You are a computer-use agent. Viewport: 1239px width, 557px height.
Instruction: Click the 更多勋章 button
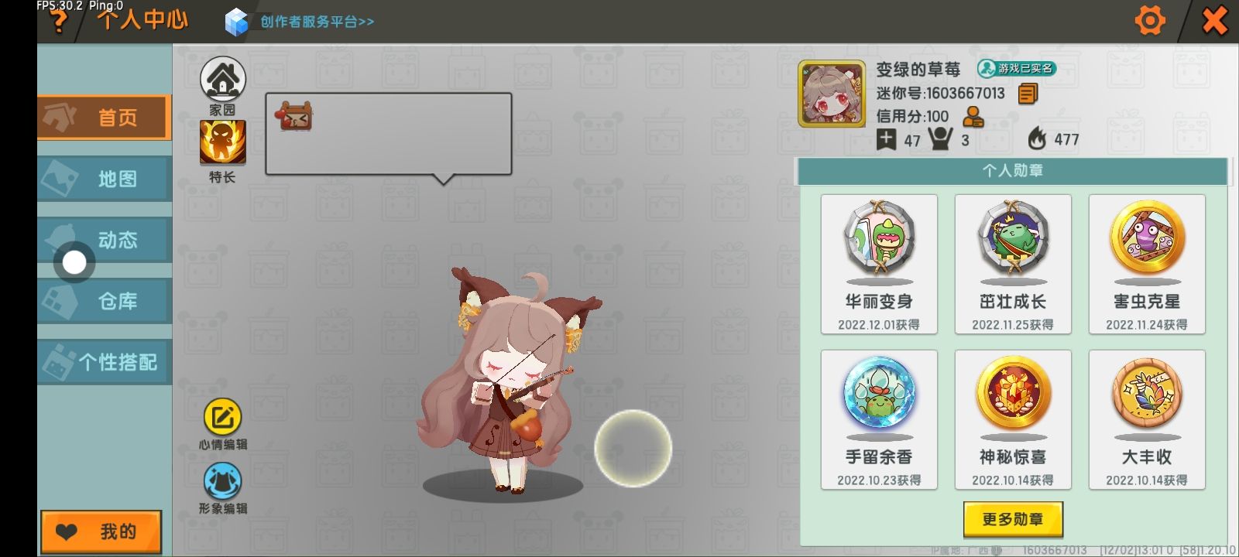point(1013,519)
